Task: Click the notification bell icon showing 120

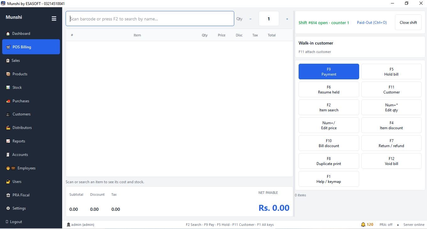Action: (363, 225)
